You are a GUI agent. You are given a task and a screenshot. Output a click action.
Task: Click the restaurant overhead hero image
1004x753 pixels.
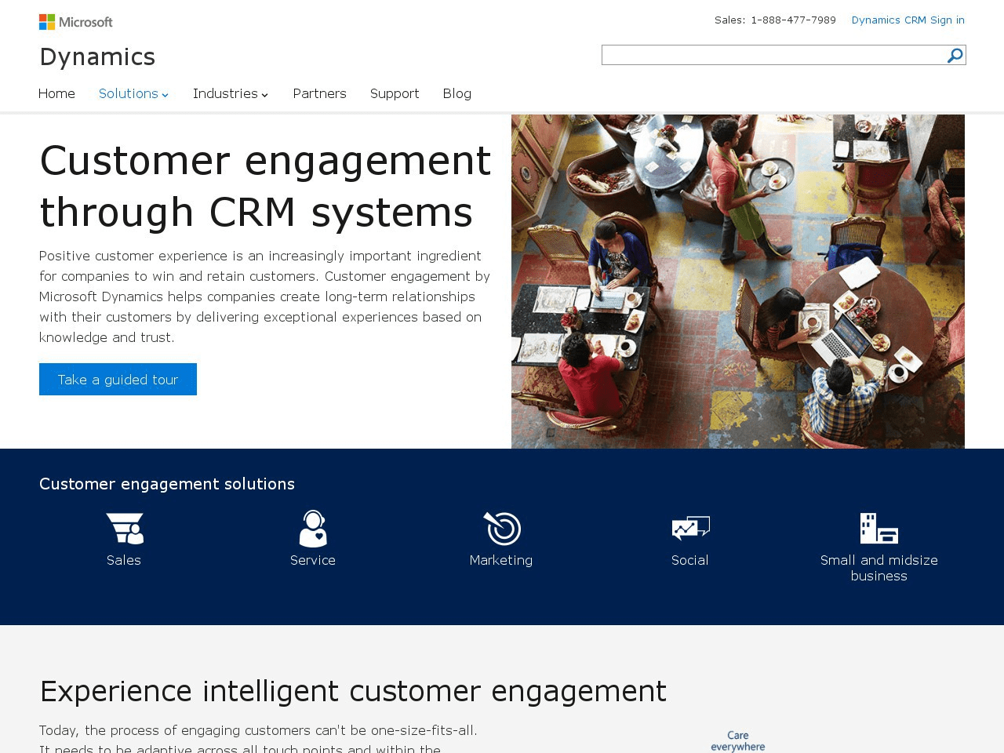coord(738,282)
